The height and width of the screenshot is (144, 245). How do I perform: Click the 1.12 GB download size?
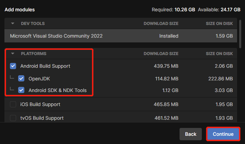pos(170,90)
